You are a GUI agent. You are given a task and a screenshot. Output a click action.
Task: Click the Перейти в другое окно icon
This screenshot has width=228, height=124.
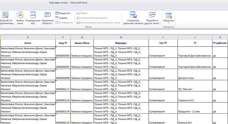click(152, 15)
